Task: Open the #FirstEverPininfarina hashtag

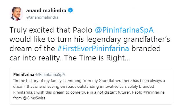Action: coord(93,49)
